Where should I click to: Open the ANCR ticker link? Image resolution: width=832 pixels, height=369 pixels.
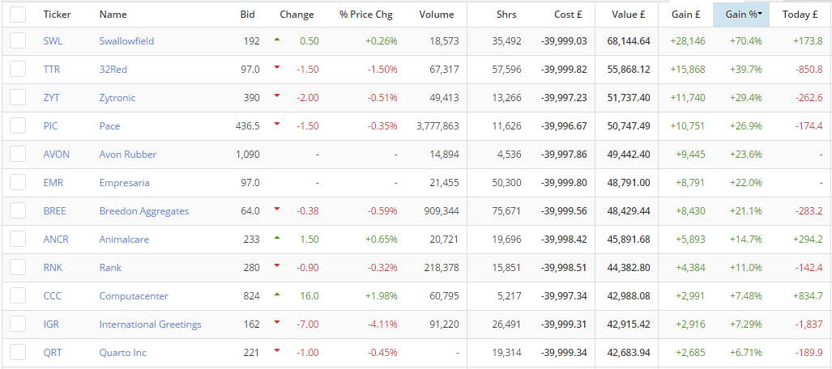[56, 240]
